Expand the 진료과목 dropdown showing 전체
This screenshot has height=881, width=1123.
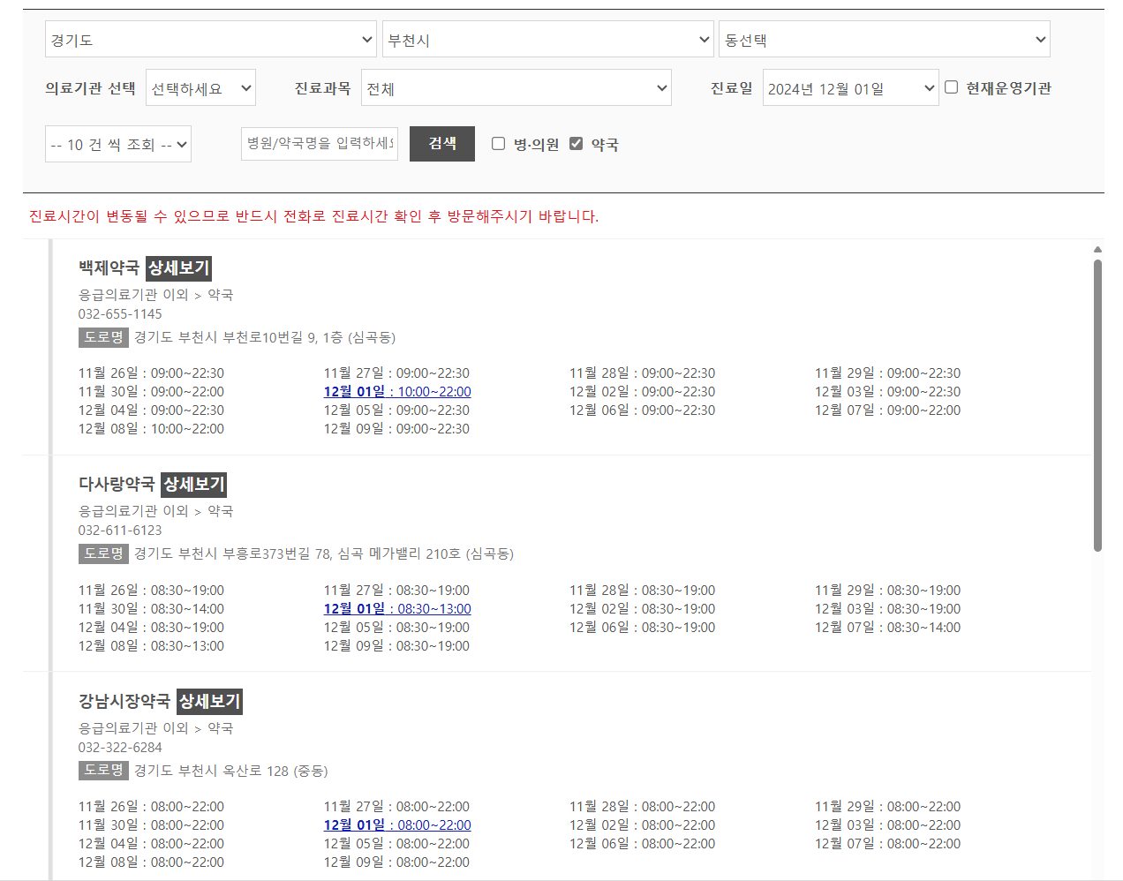(516, 87)
